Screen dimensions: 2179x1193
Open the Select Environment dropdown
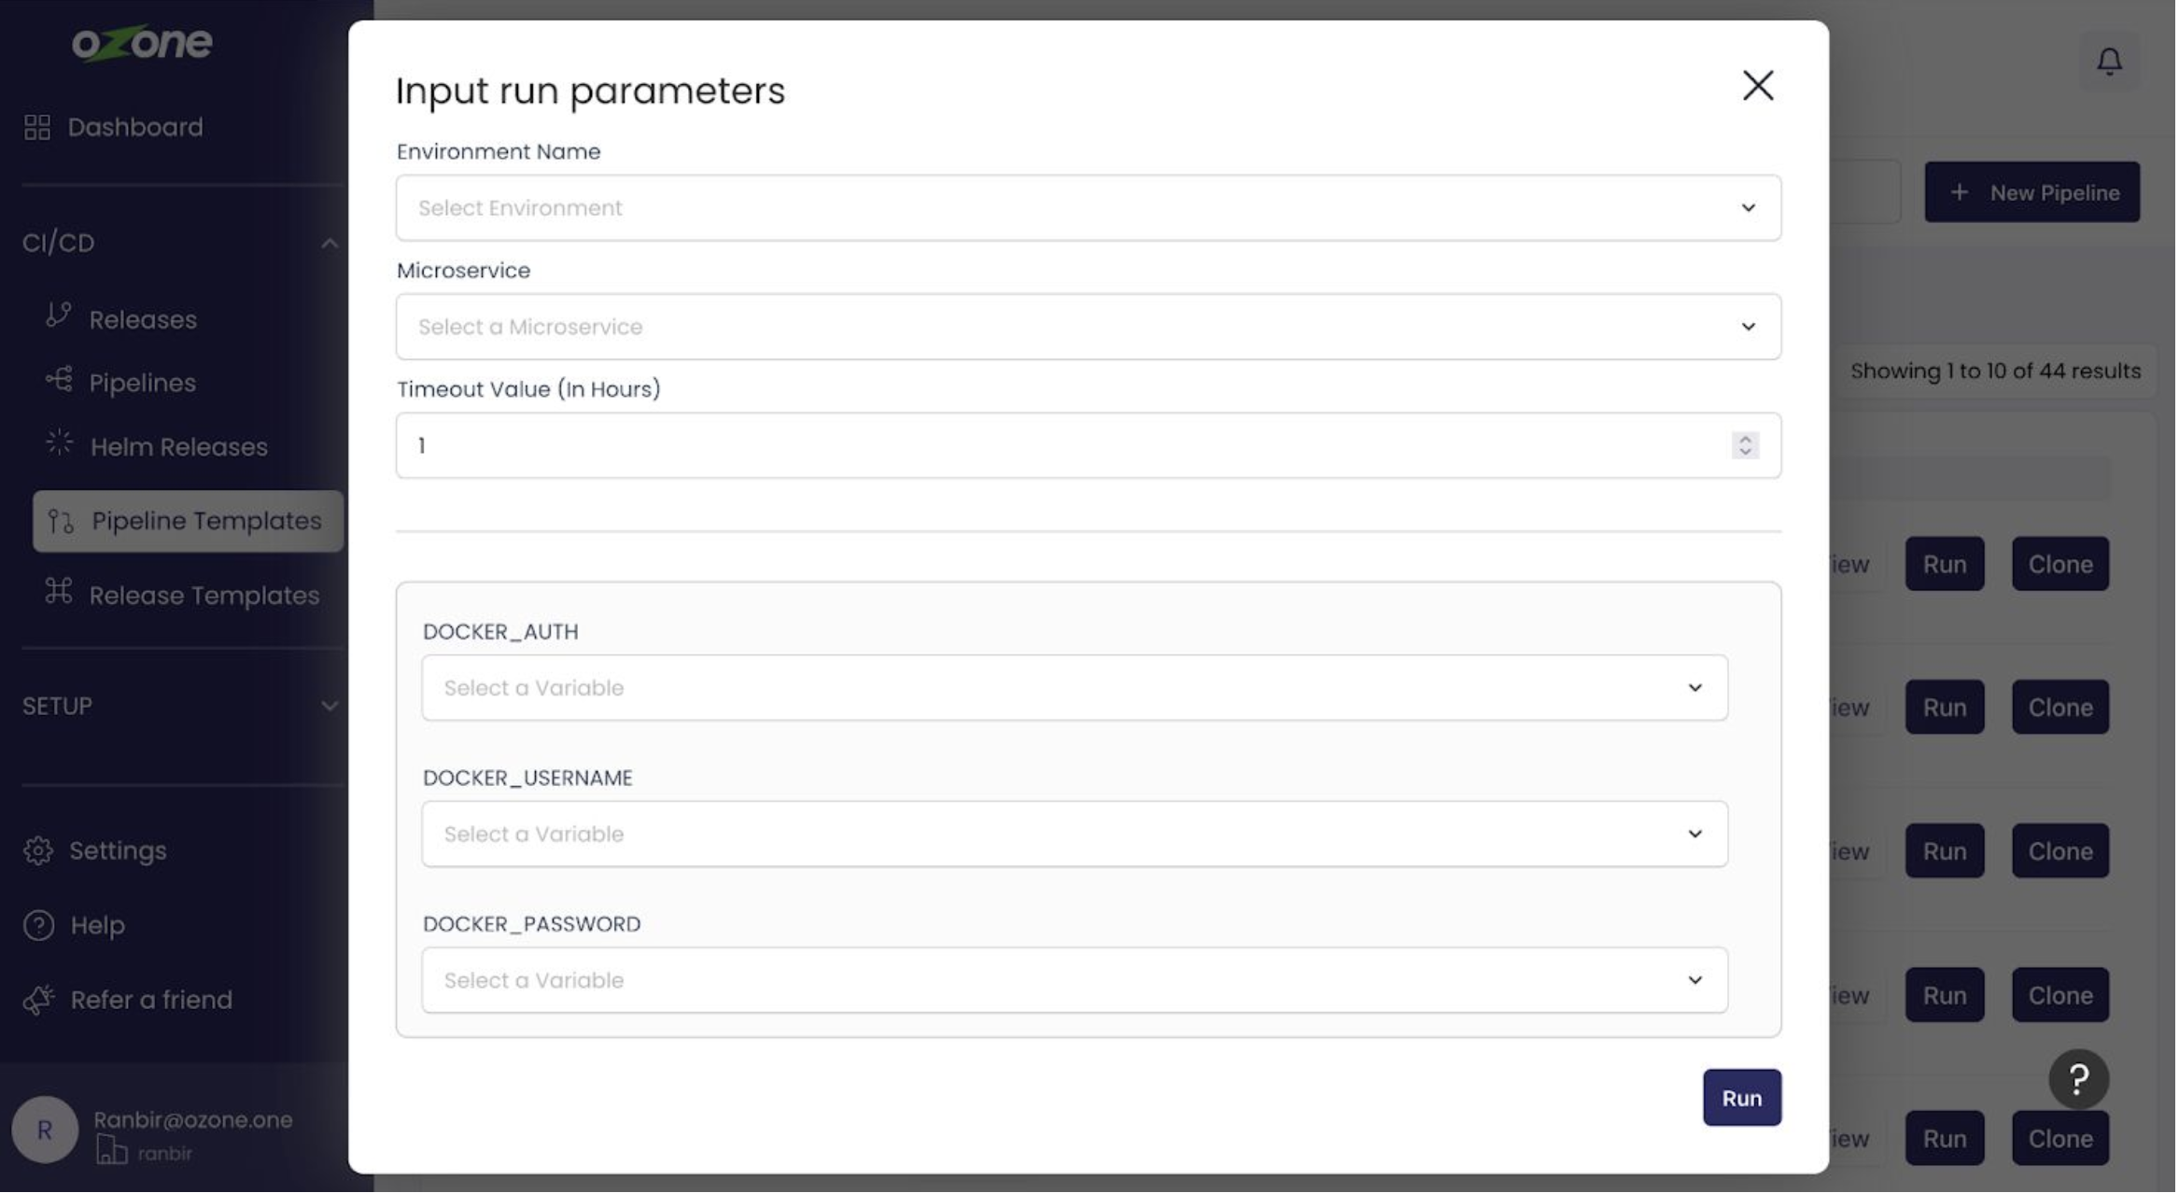(1089, 208)
